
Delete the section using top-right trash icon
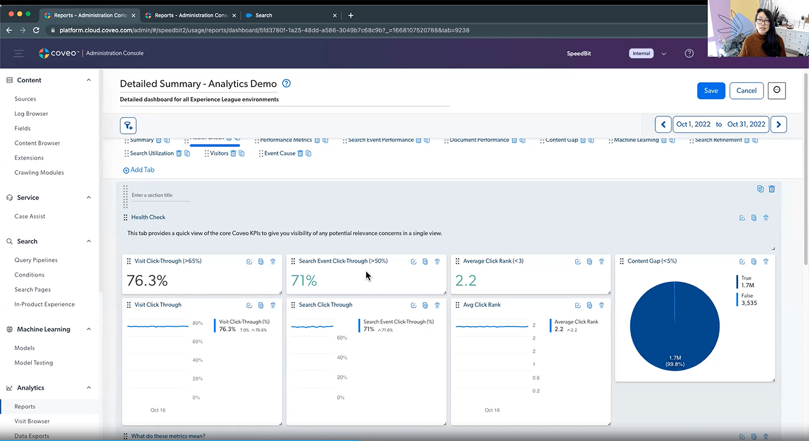[x=772, y=189]
